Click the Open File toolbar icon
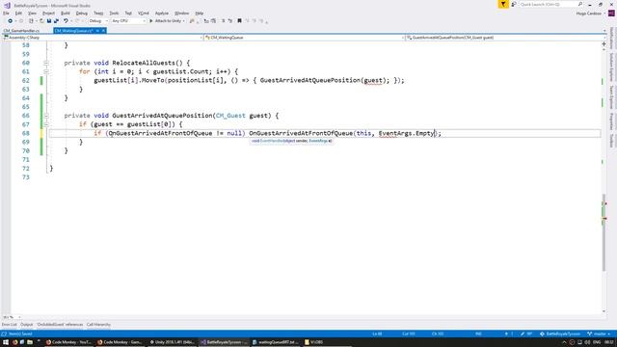This screenshot has width=617, height=347. 41,21
